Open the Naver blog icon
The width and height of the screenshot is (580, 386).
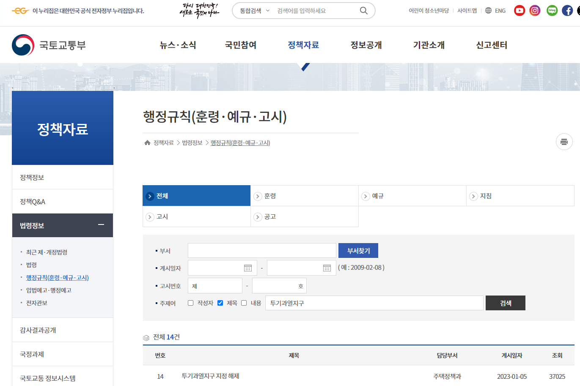pos(552,11)
